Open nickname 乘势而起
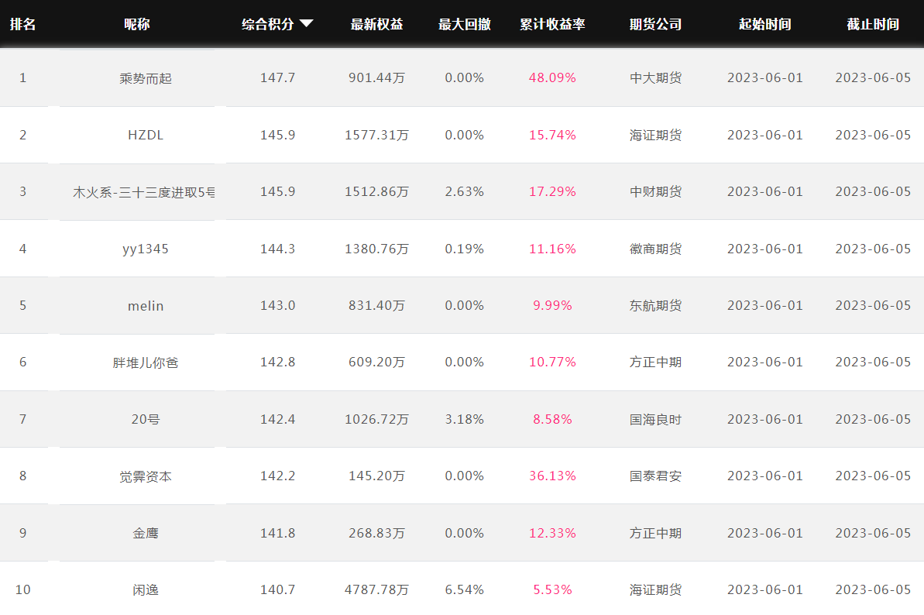924x615 pixels. coord(146,78)
